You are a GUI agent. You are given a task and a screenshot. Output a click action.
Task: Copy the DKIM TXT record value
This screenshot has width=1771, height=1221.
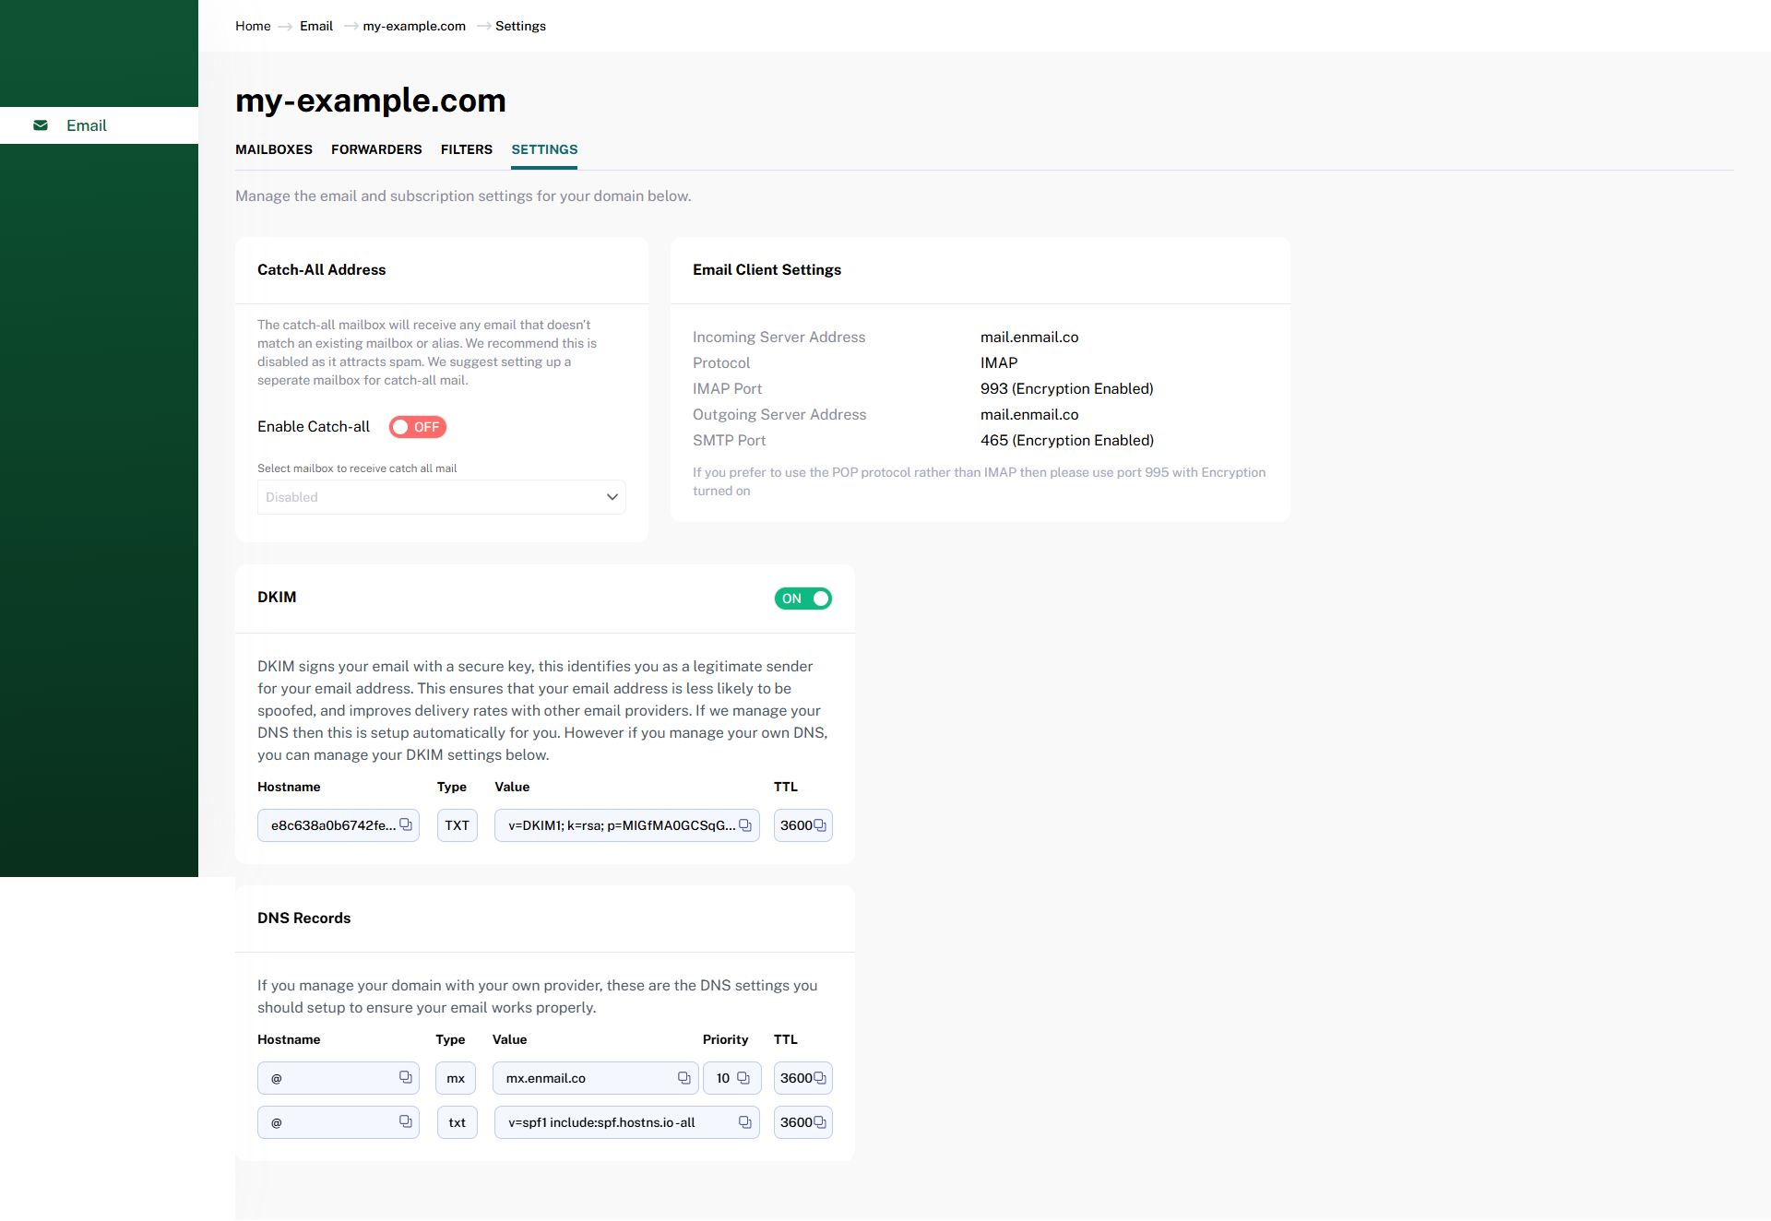point(745,824)
